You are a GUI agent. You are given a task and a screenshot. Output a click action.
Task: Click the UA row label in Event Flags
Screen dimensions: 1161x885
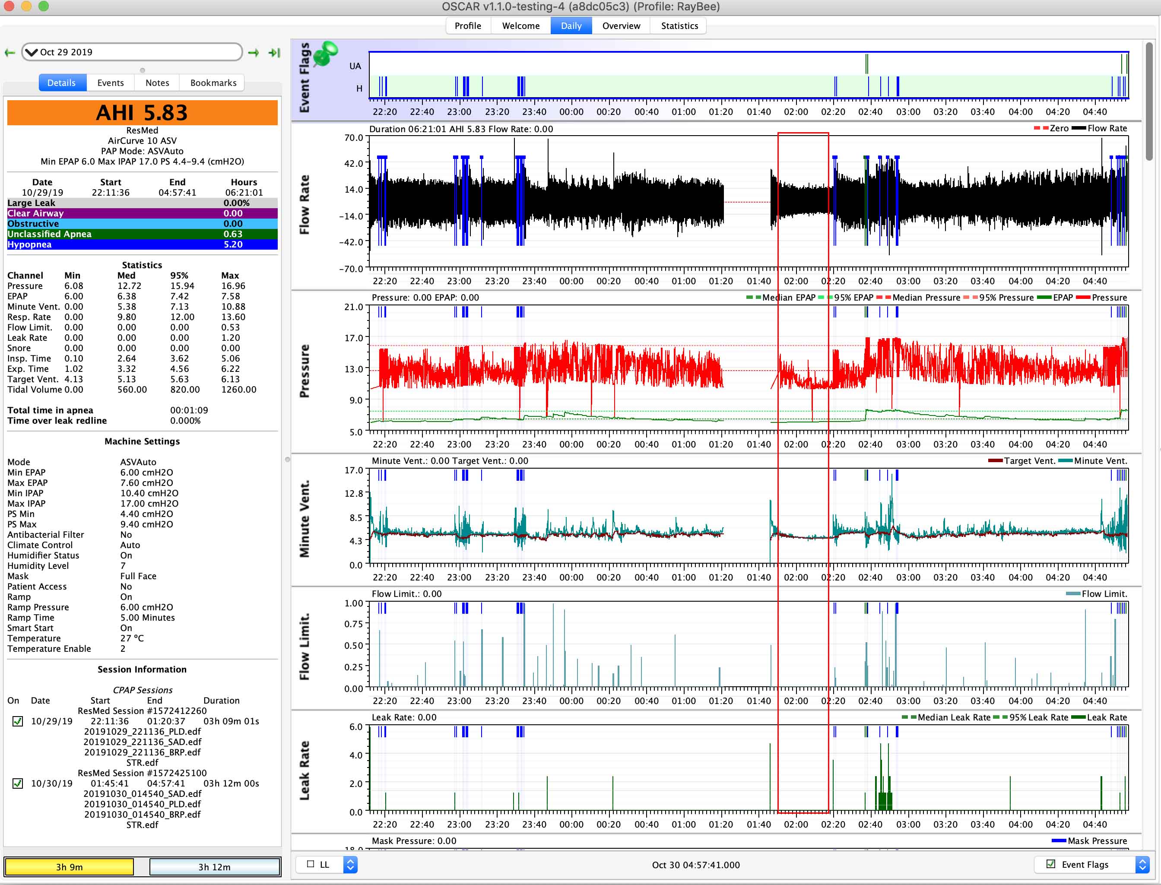click(355, 66)
